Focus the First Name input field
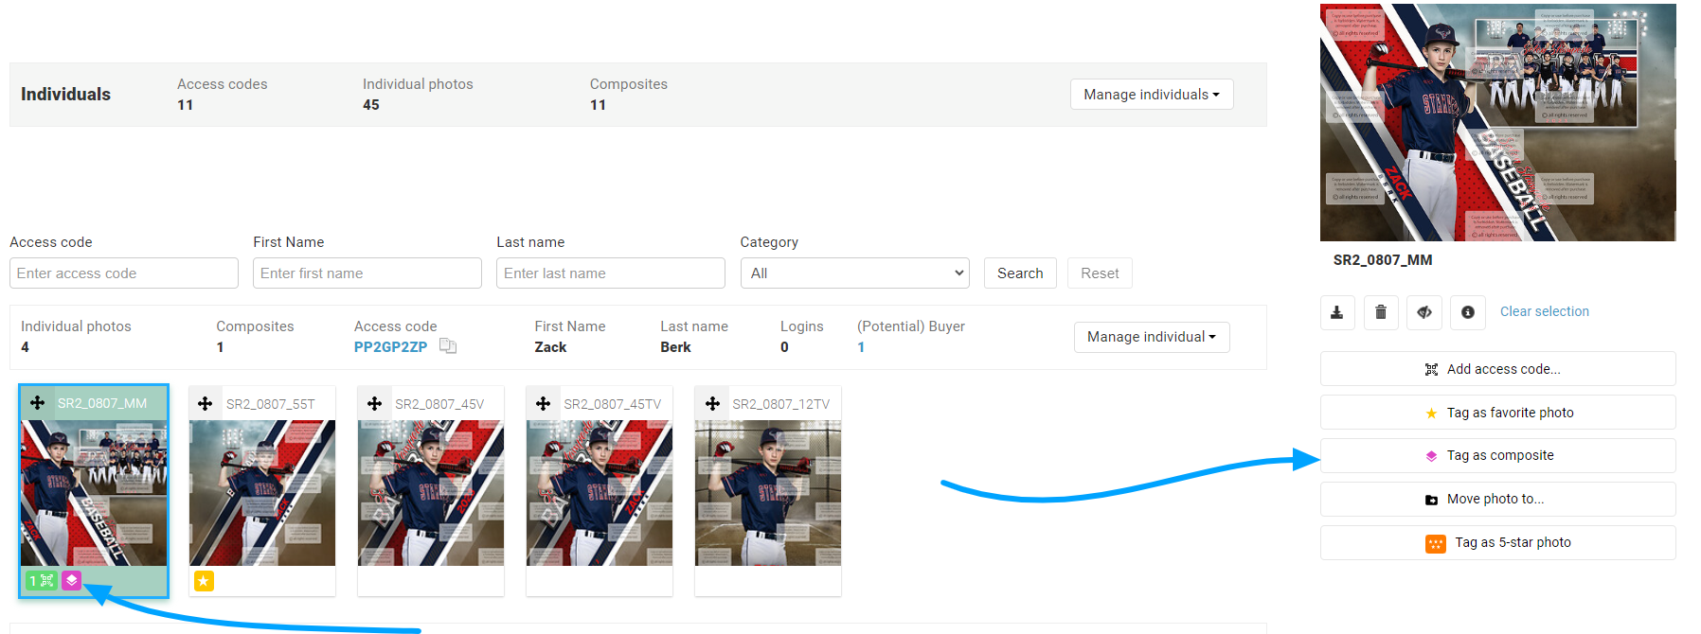 tap(367, 273)
